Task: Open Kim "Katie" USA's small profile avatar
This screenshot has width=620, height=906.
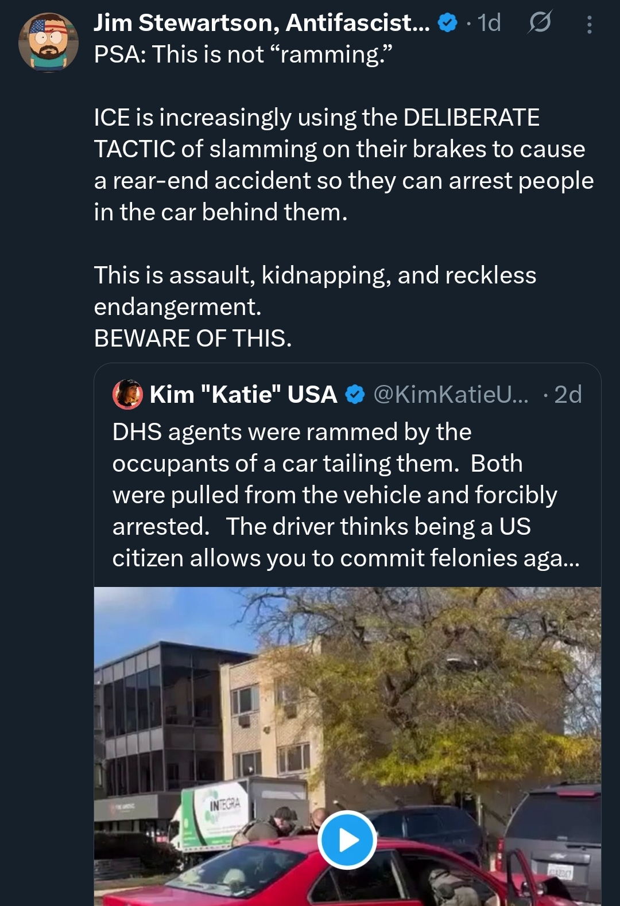Action: [127, 394]
